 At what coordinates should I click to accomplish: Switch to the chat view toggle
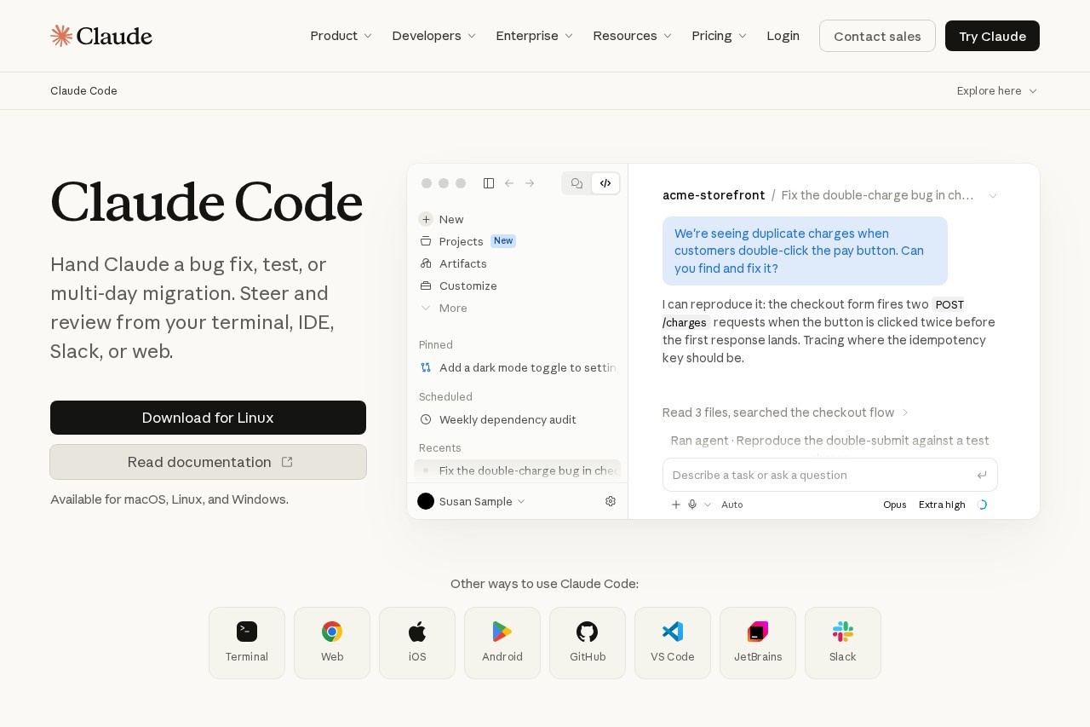[x=577, y=183]
